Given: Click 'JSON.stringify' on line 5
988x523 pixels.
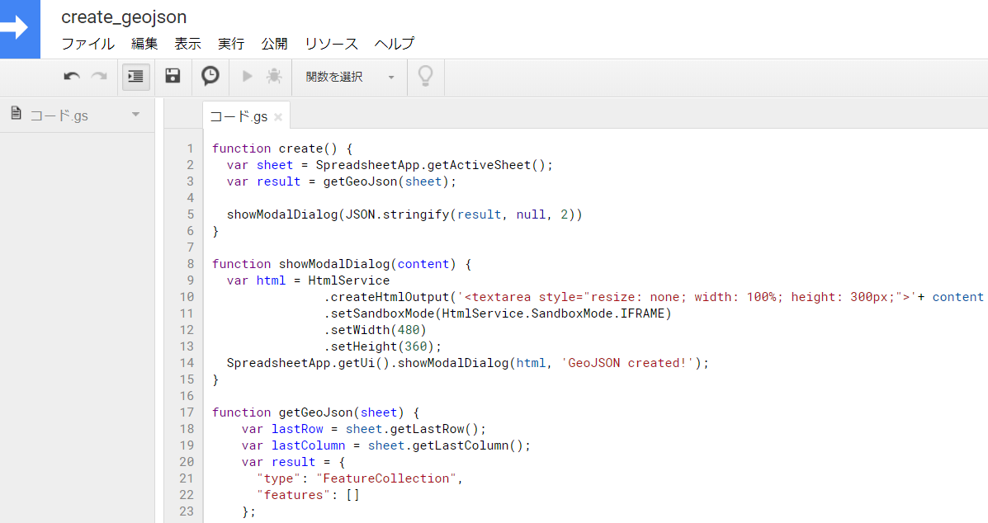Looking at the screenshot, I should (398, 214).
